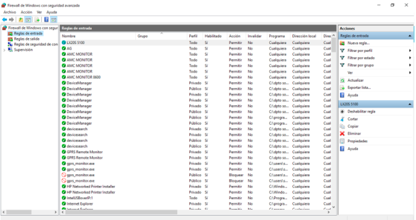
Task: Click the green check icon beside AG rule
Action: tap(63, 48)
